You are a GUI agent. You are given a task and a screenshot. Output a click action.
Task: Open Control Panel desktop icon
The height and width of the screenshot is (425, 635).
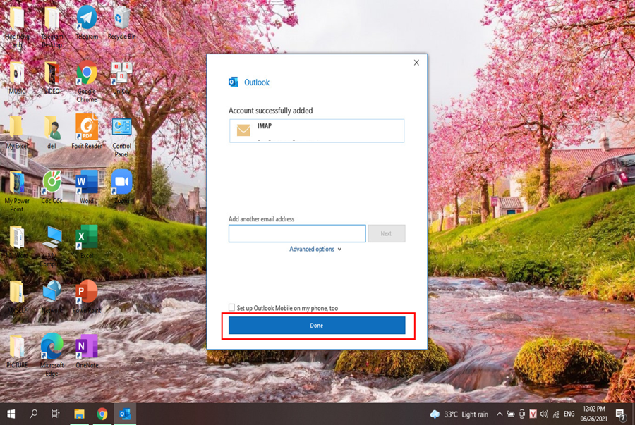click(x=121, y=128)
